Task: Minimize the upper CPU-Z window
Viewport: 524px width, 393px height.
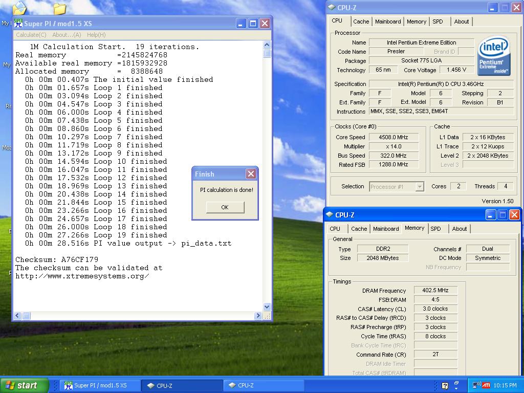Action: click(492, 8)
